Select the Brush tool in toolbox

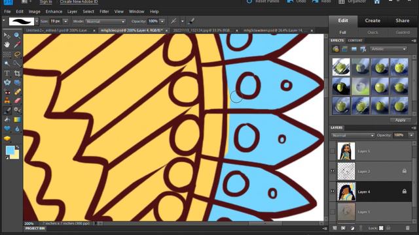[7, 110]
